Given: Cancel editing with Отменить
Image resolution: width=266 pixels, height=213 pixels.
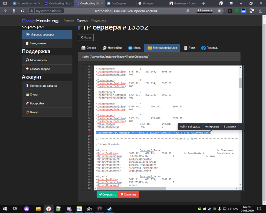Looking at the screenshot, I should [x=129, y=195].
